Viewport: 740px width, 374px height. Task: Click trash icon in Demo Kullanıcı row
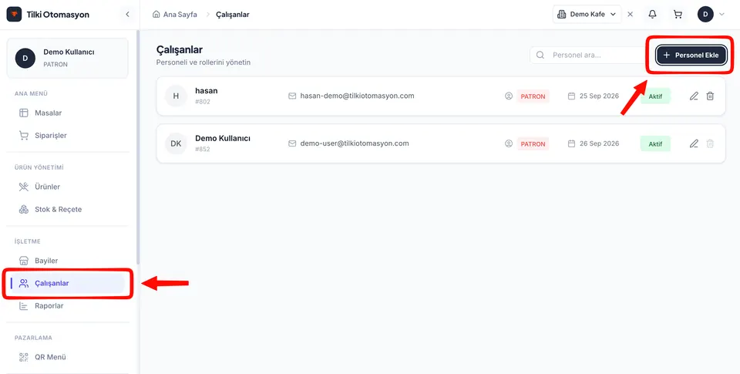tap(710, 143)
